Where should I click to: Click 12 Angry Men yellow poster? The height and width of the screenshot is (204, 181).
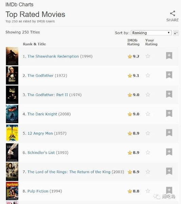click(x=12, y=133)
